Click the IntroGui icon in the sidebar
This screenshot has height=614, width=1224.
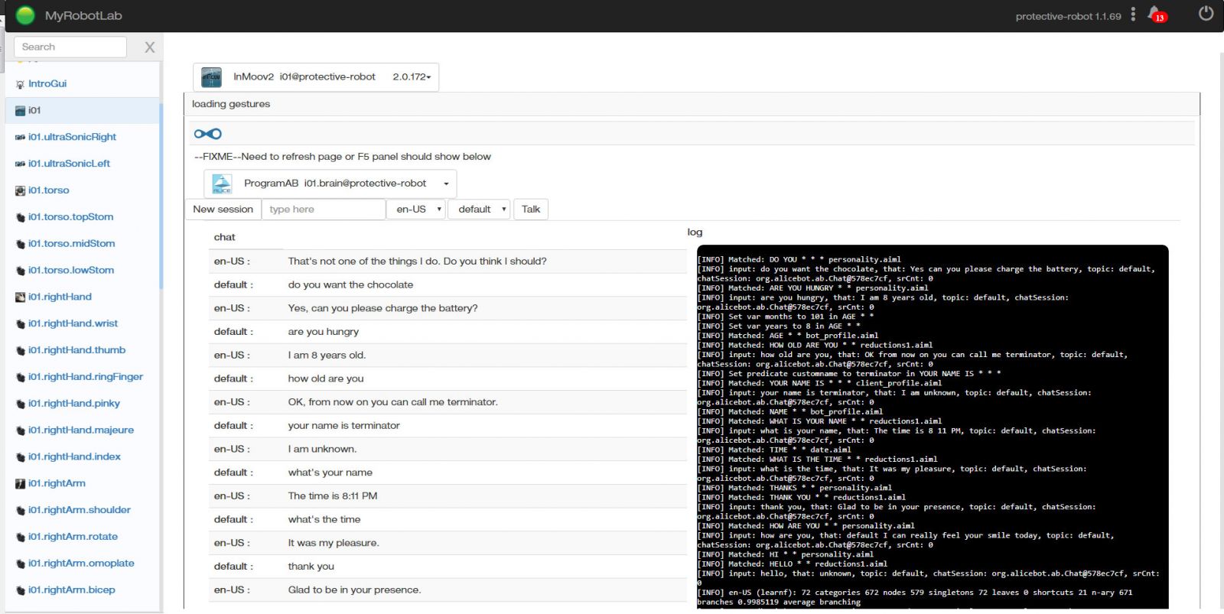pos(20,84)
